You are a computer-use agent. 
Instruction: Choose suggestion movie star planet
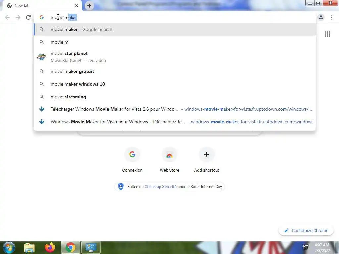[175, 57]
